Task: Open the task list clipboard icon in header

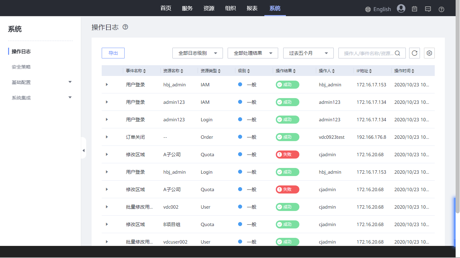Action: pyautogui.click(x=415, y=9)
